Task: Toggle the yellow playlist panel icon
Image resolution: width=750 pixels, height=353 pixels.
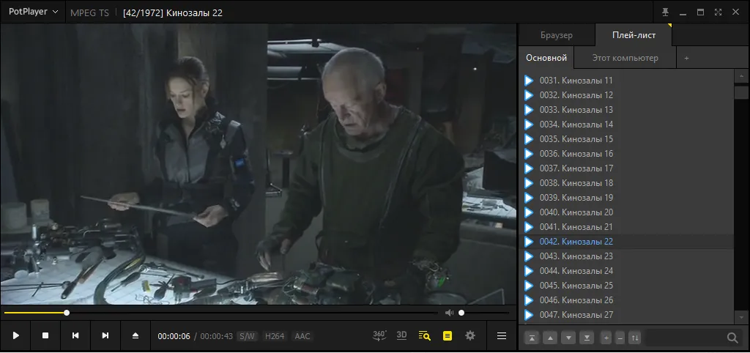Action: click(448, 335)
